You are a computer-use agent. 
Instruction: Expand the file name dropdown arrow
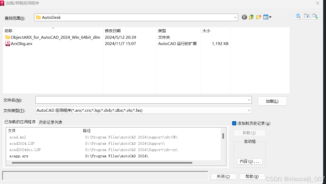pos(249,100)
